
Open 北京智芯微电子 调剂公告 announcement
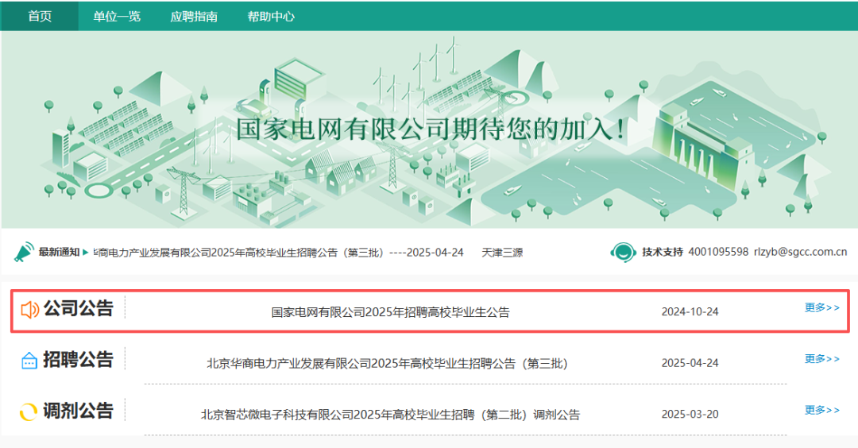[390, 415]
